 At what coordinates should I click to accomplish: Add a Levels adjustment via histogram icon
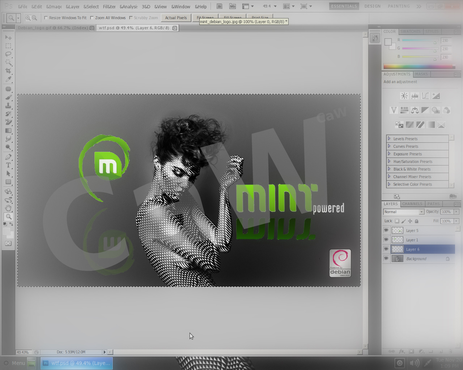tap(415, 96)
